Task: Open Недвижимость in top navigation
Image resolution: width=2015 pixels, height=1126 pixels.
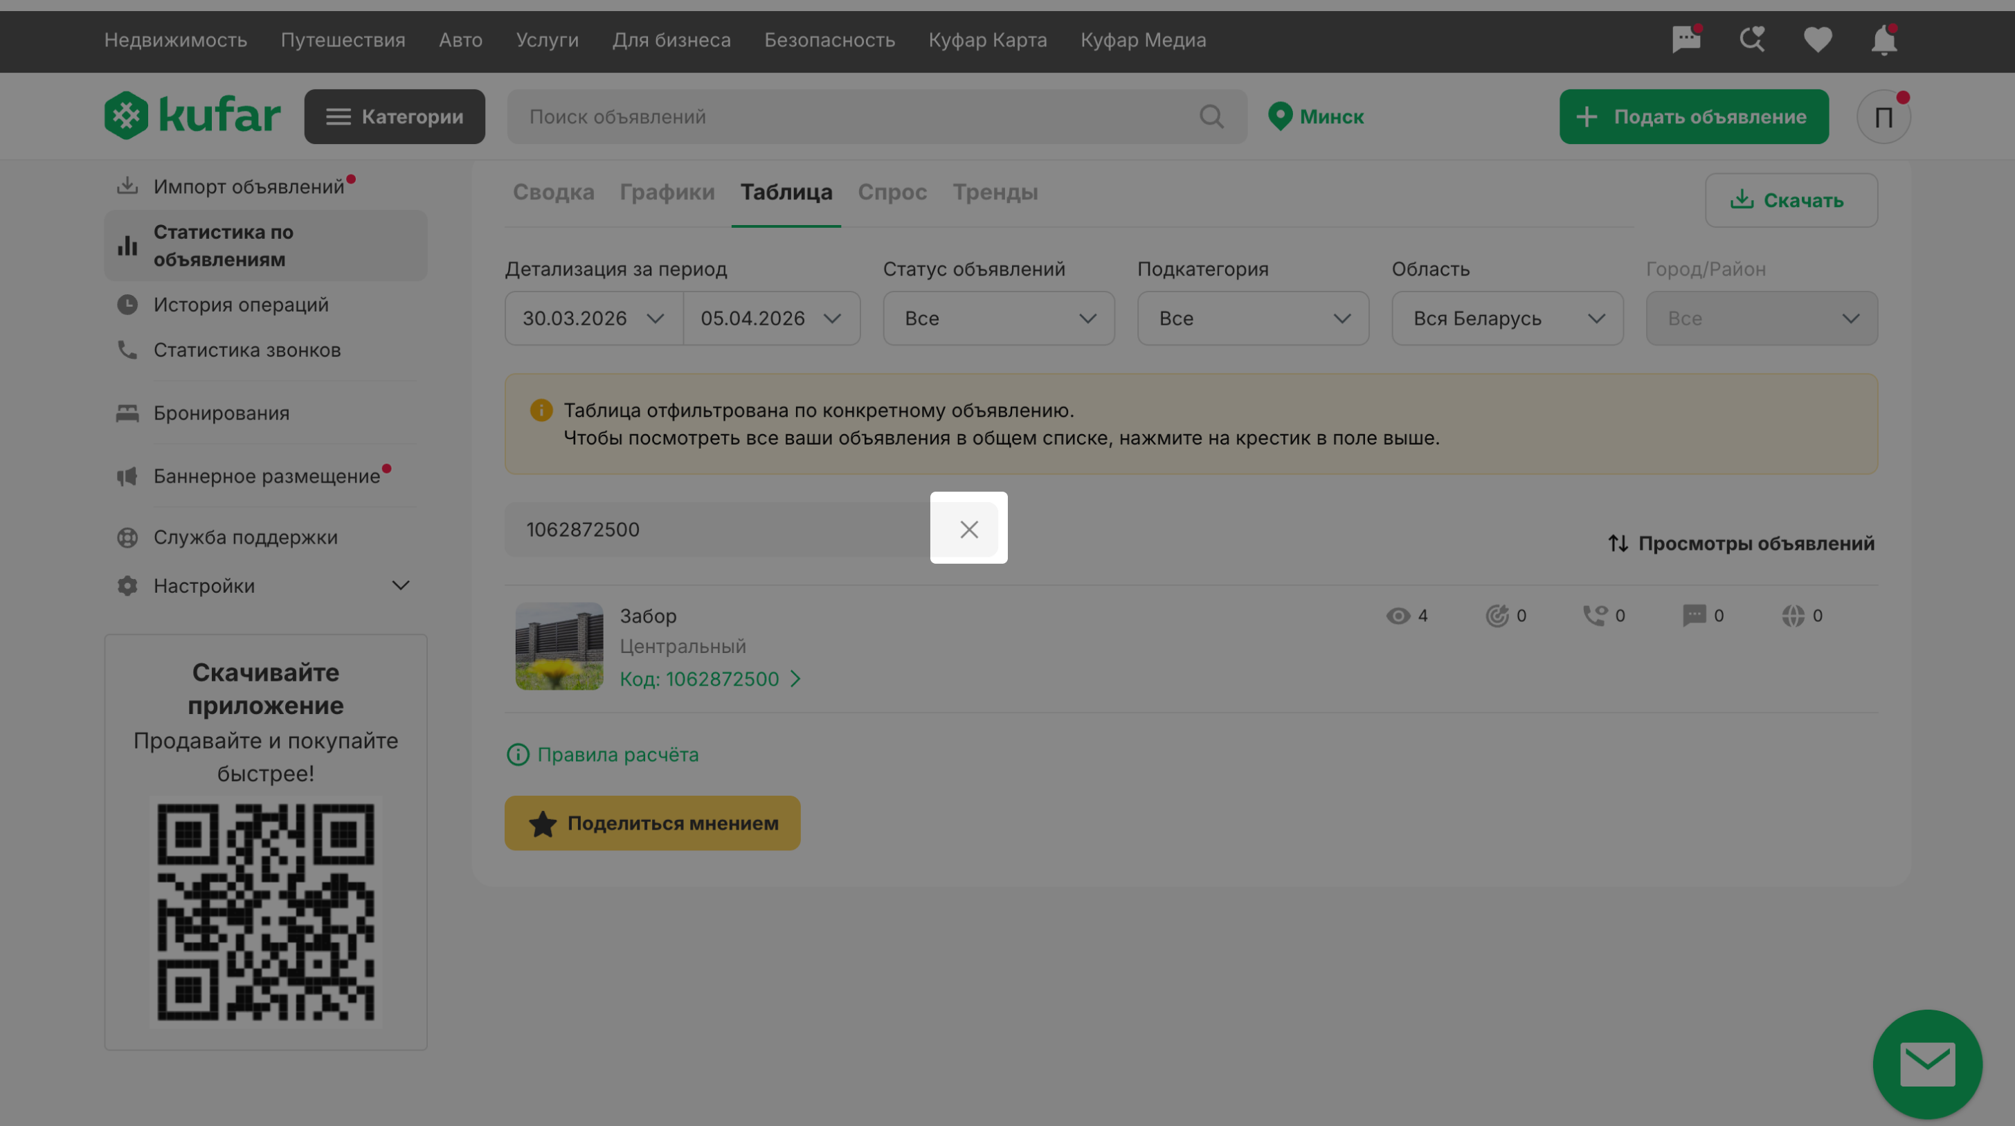Action: click(x=175, y=40)
